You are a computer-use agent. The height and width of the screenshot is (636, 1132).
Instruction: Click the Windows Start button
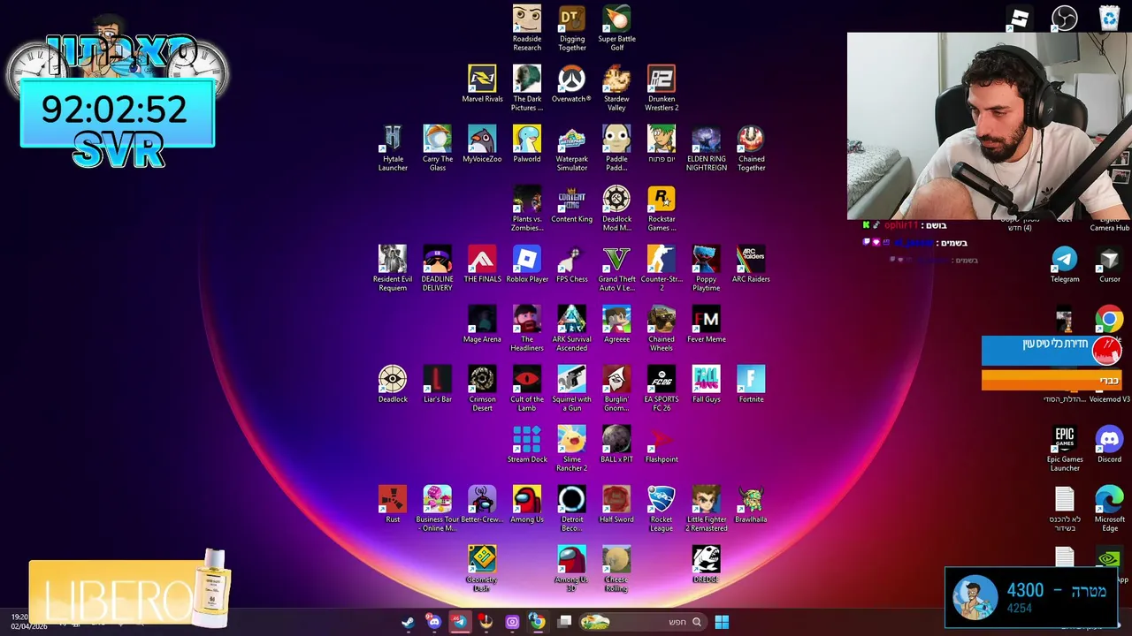pos(722,622)
